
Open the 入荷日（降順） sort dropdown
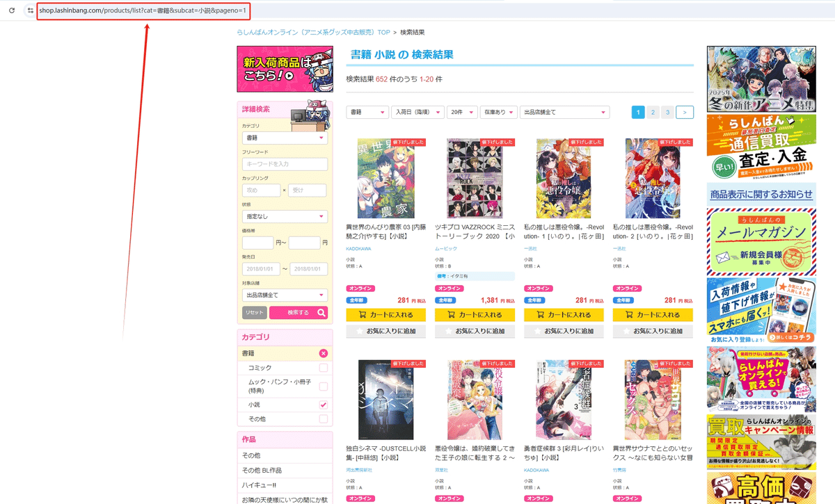[x=418, y=112]
